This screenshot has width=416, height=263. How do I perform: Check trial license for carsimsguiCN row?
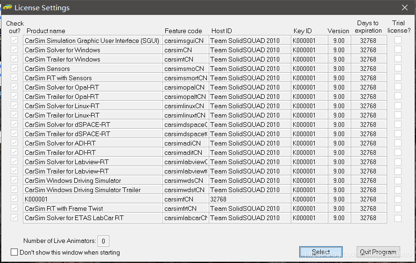pyautogui.click(x=398, y=40)
